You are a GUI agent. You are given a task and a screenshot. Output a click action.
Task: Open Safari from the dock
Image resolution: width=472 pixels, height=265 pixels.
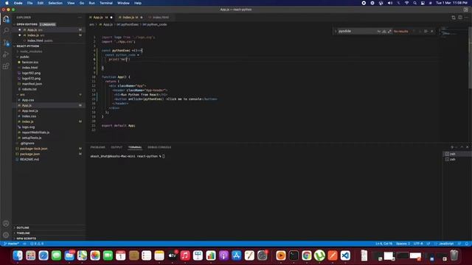pyautogui.click(x=44, y=255)
